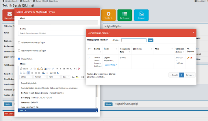Click the Arama search input field
Viewport: 208px width, 121px height.
[134, 40]
